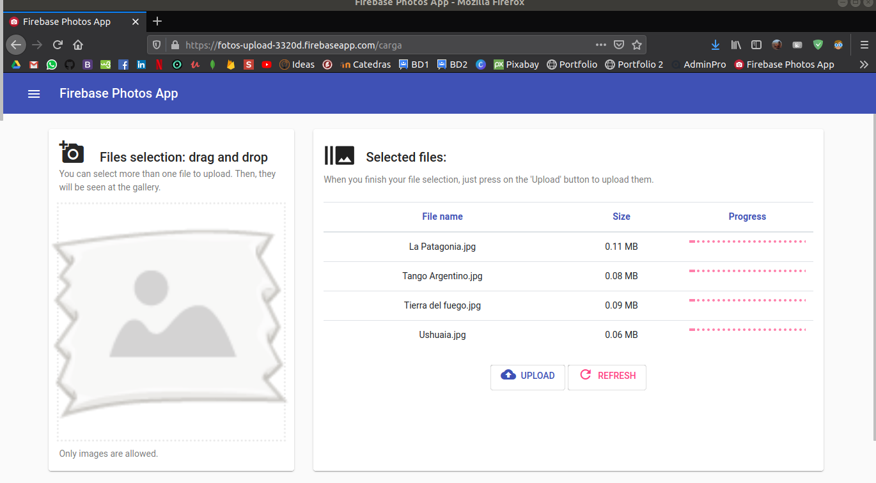Click the shield tracking protection icon
The width and height of the screenshot is (876, 483).
click(x=157, y=45)
